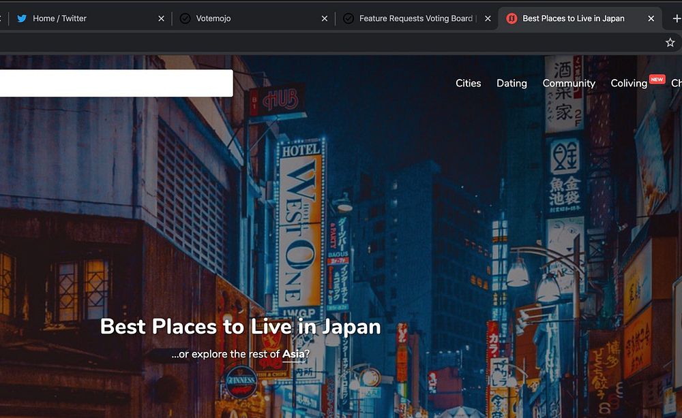Open a new browser tab with plus button
The image size is (682, 418).
[x=677, y=18]
